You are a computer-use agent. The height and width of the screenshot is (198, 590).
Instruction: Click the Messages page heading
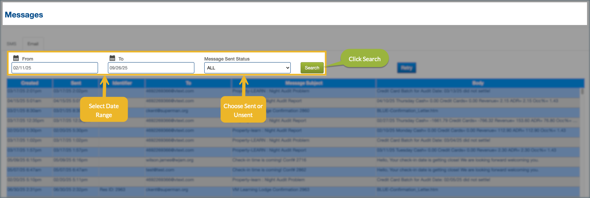pyautogui.click(x=24, y=15)
